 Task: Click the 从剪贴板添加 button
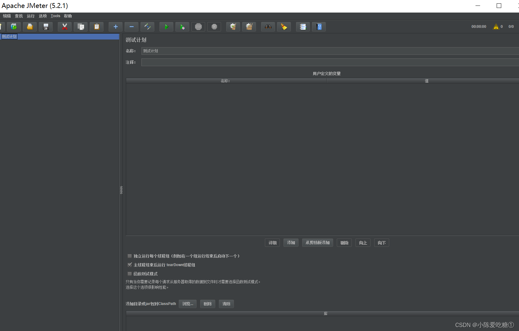click(x=318, y=243)
